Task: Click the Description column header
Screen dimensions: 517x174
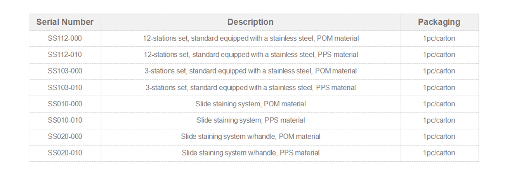Action: [250, 22]
